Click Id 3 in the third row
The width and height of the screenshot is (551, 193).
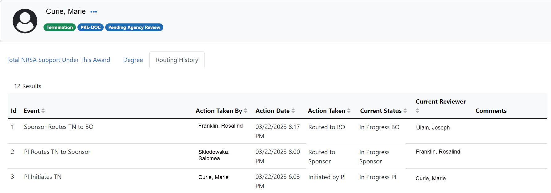[12, 177]
